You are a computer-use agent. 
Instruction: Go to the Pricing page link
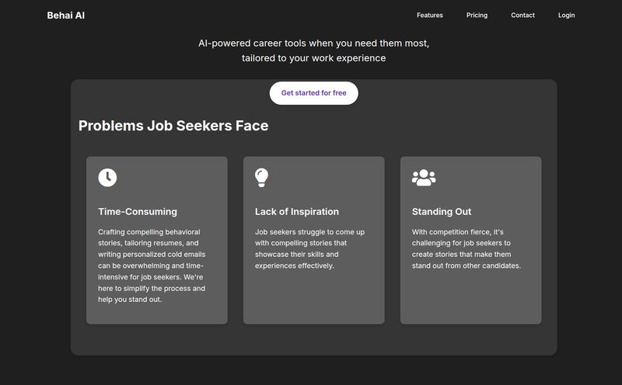(477, 15)
